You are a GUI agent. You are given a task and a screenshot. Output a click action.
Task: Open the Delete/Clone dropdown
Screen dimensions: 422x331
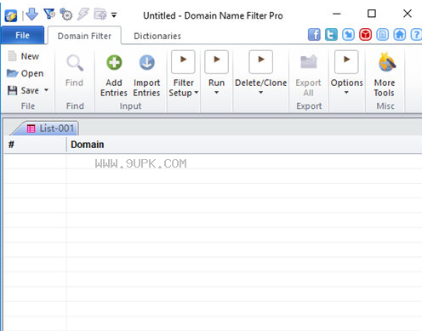pos(261,73)
